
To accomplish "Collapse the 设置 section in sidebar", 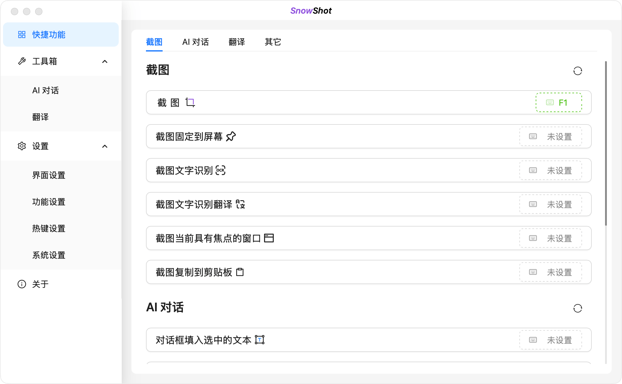I will point(105,146).
